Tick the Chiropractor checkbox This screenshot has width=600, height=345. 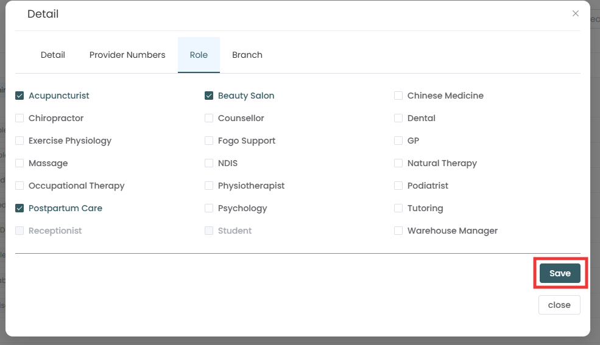[x=19, y=118]
